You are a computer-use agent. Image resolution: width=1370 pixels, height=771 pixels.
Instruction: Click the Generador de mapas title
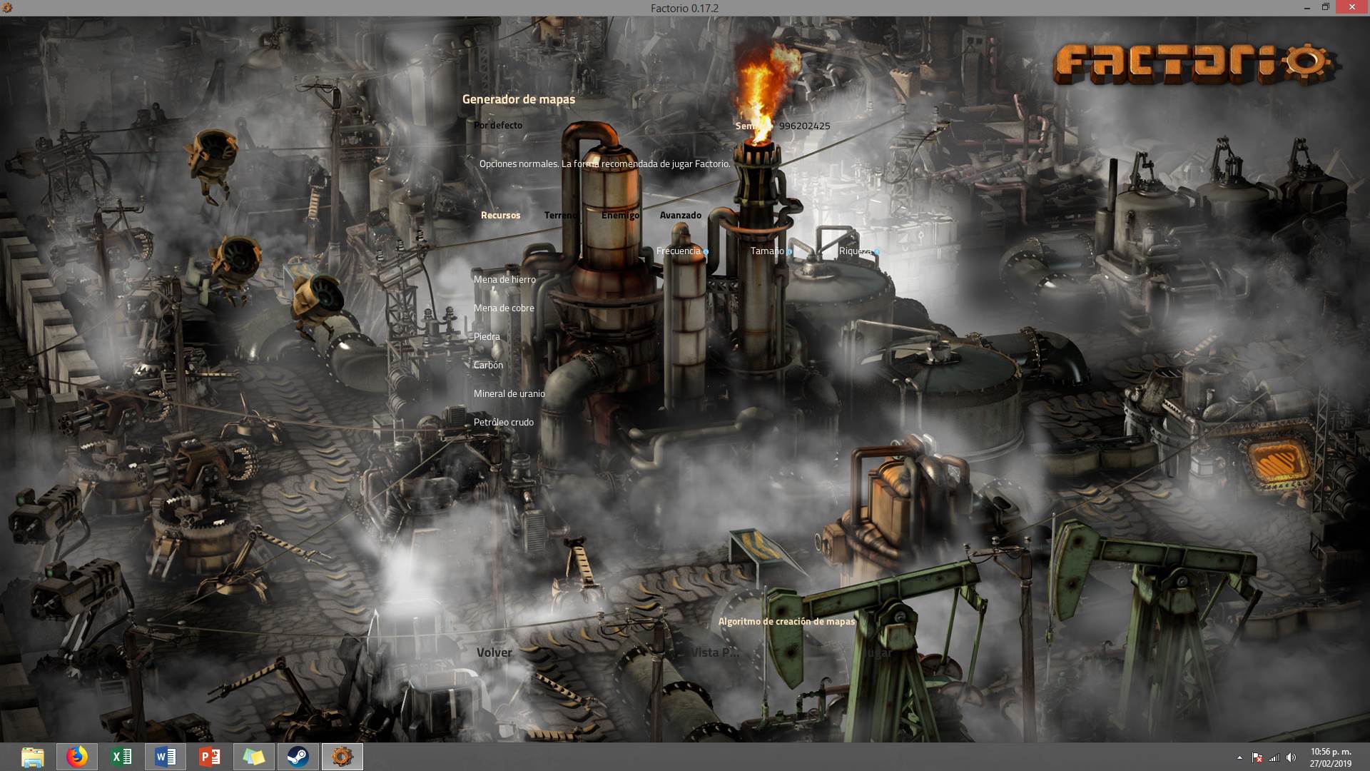coord(519,99)
